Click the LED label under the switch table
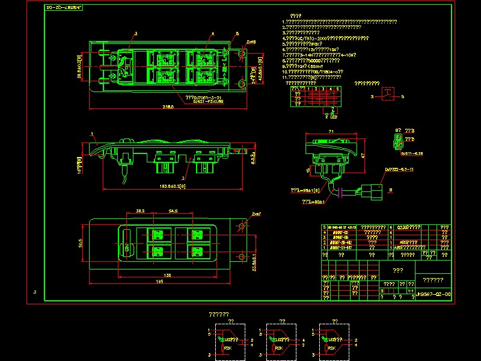The image size is (481, 361). point(334,117)
